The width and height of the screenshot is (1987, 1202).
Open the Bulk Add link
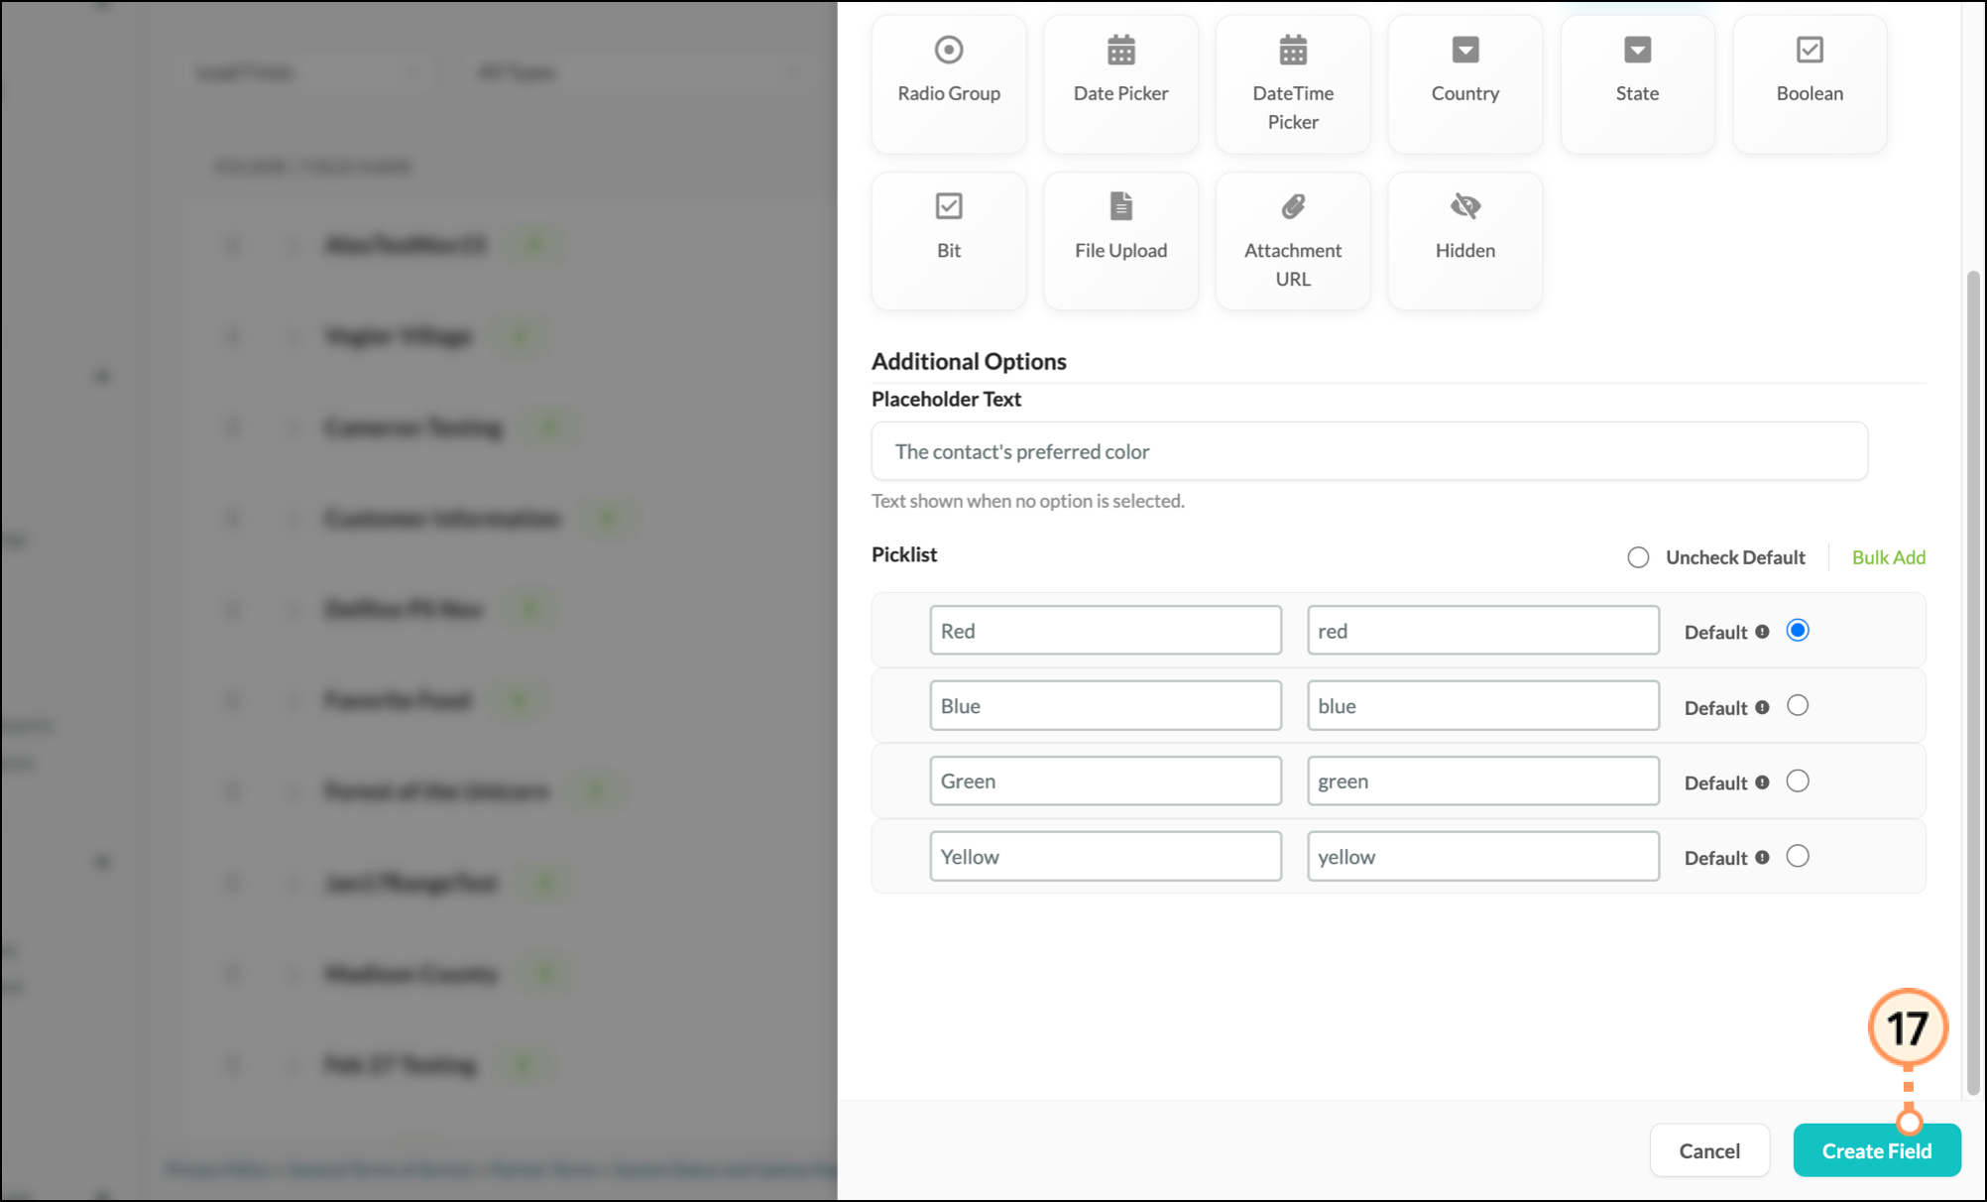click(x=1888, y=557)
